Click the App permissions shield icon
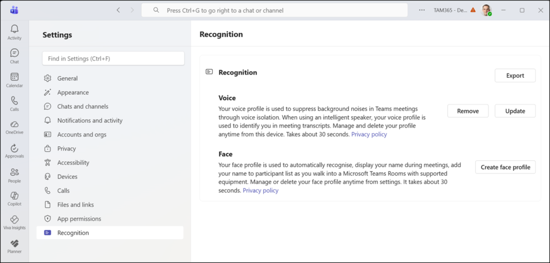550x263 pixels. click(48, 219)
